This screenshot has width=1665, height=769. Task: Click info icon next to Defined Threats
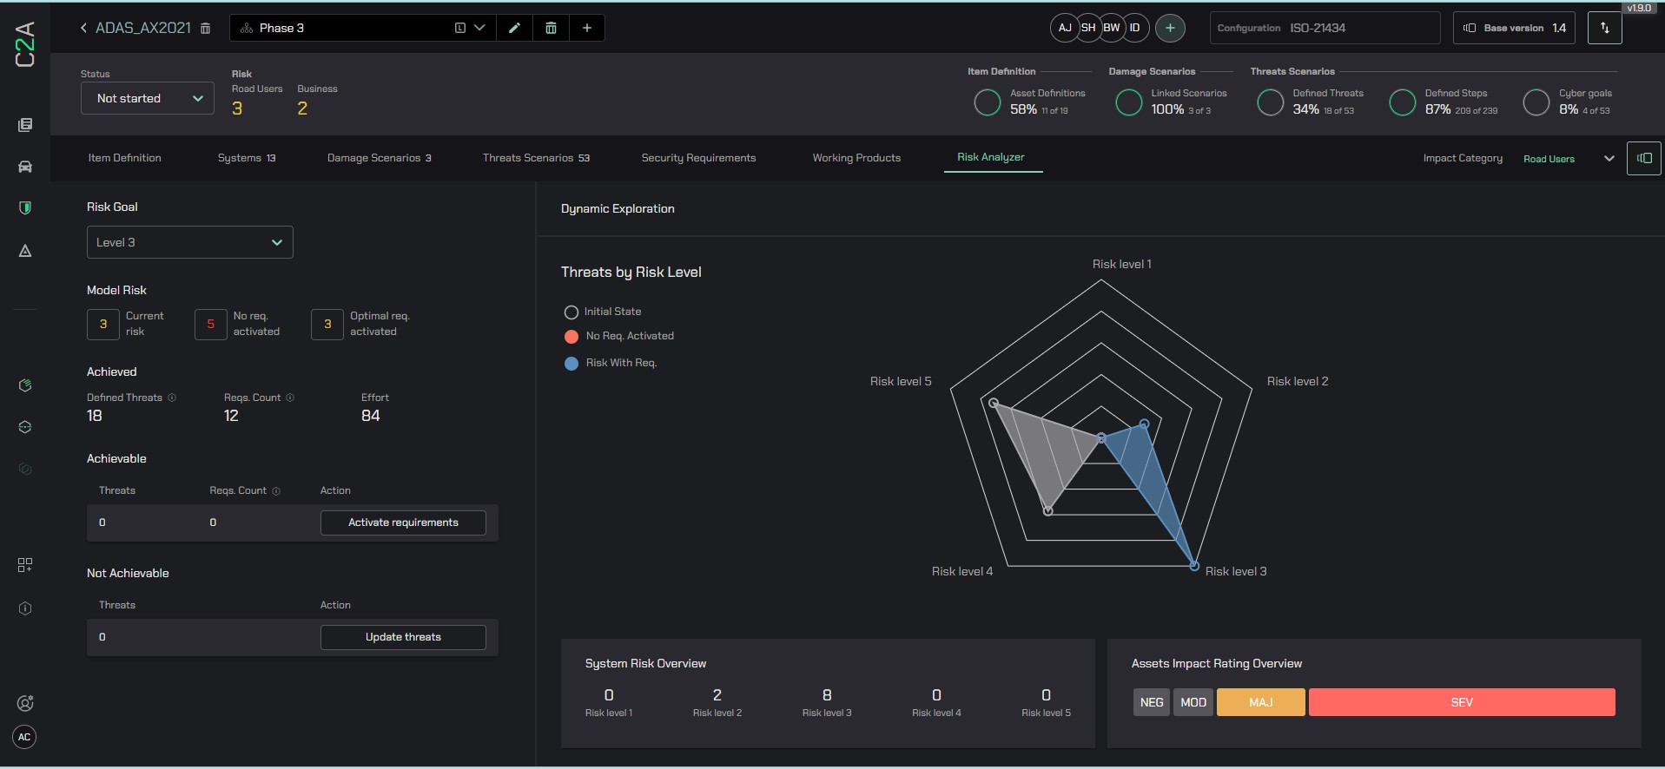pyautogui.click(x=172, y=398)
